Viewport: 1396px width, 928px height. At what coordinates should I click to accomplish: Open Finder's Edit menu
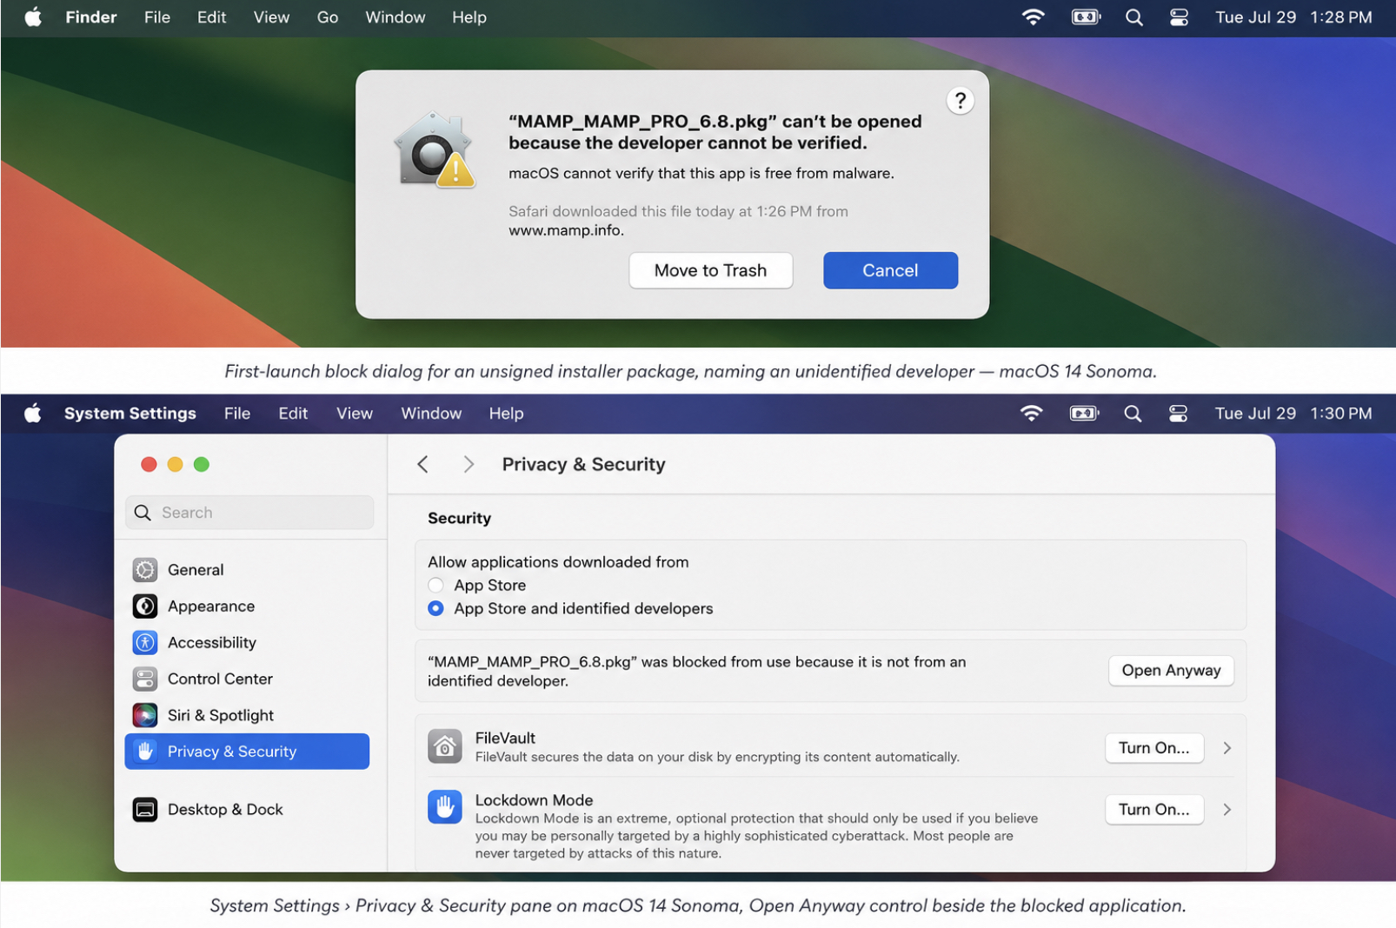211,17
